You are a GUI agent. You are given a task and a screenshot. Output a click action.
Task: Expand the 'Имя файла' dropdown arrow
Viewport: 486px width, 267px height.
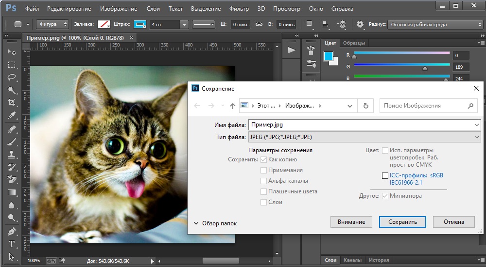pos(477,125)
